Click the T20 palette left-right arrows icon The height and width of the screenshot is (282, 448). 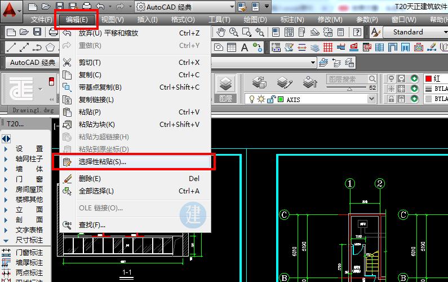[6, 139]
